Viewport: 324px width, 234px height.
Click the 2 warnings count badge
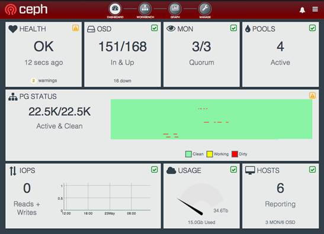(33, 80)
